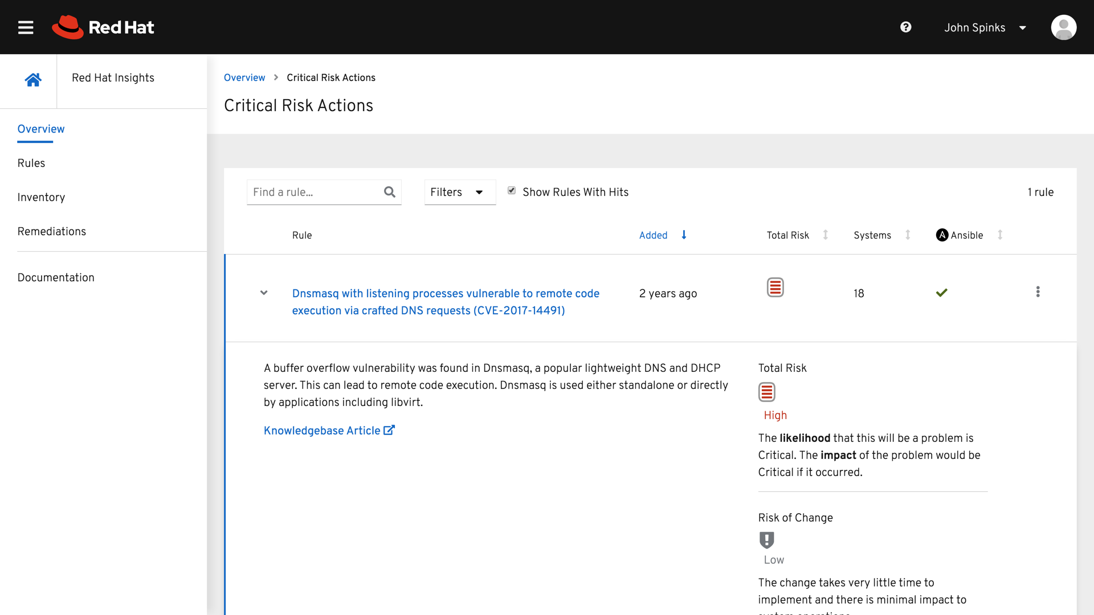The image size is (1094, 615).
Task: Collapse the Dnsmasq rule row chevron
Action: (x=264, y=293)
